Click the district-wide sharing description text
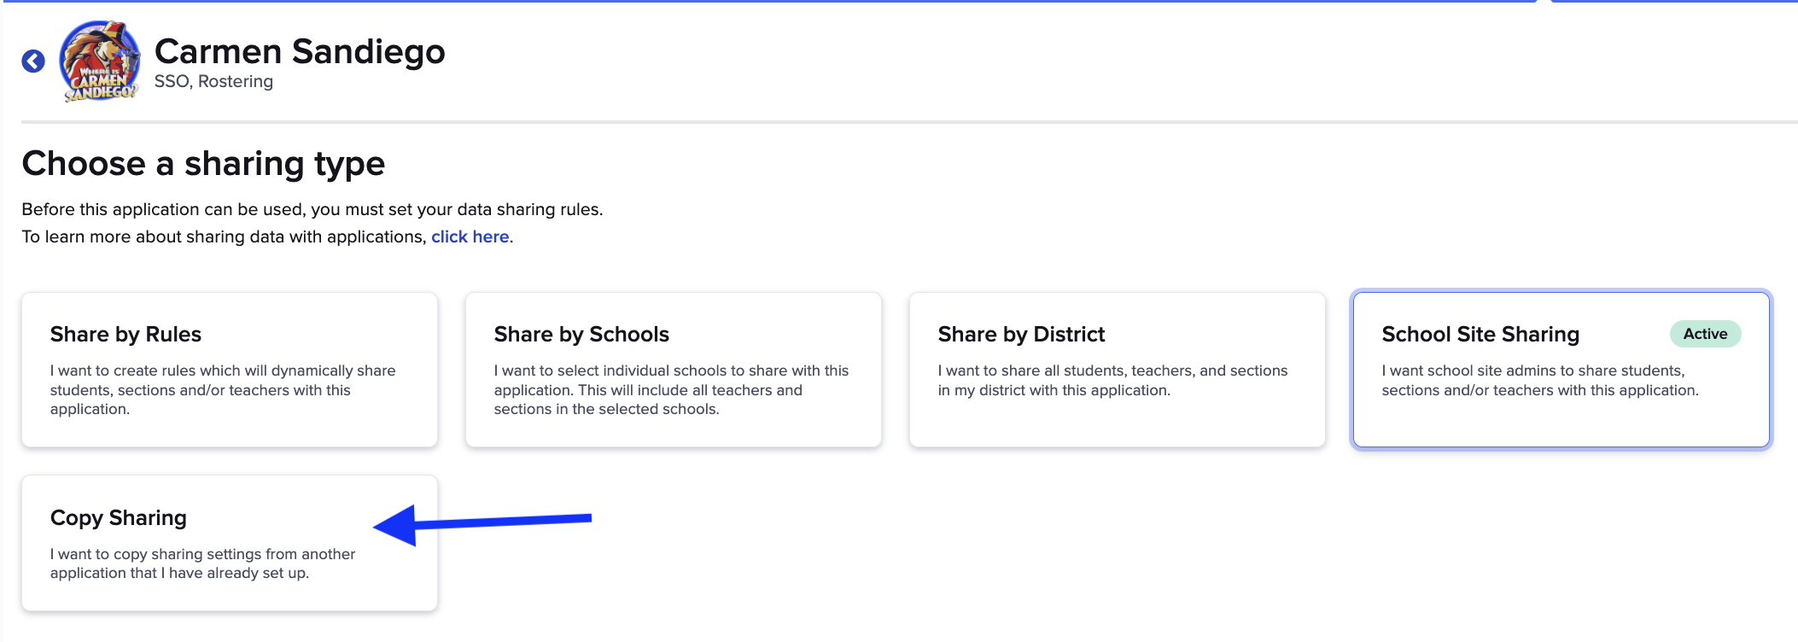 [1112, 380]
